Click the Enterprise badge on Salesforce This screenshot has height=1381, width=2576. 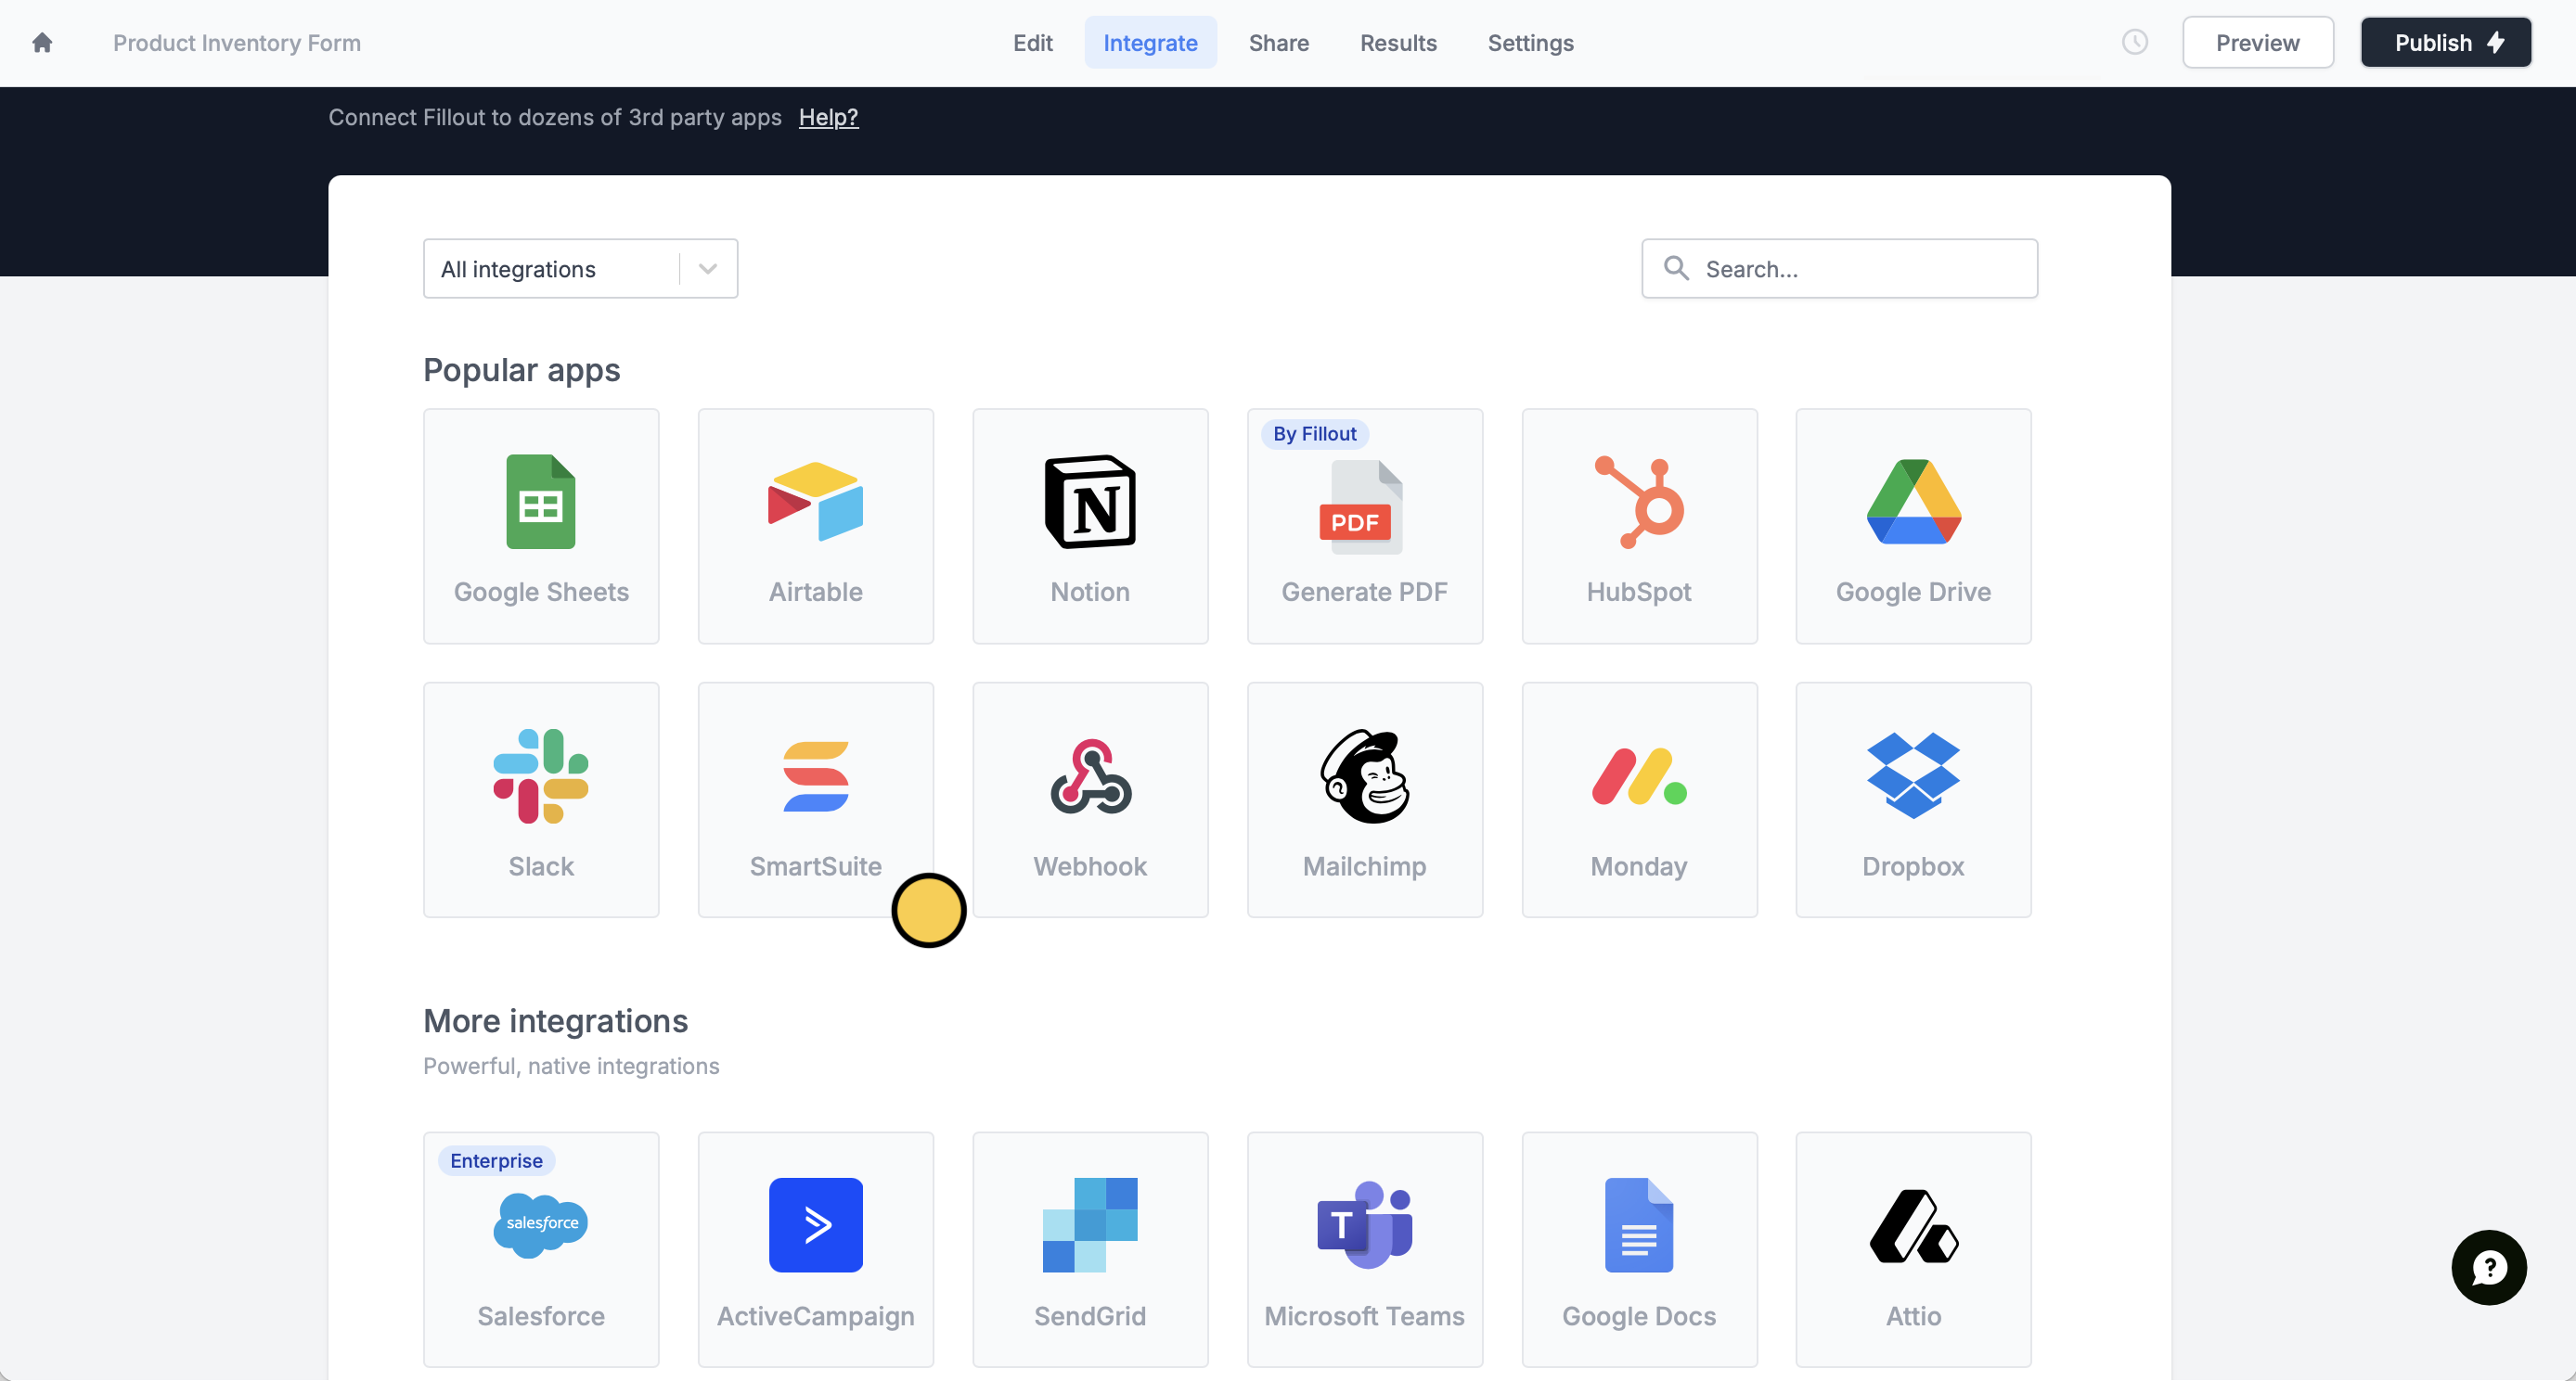[x=496, y=1160]
